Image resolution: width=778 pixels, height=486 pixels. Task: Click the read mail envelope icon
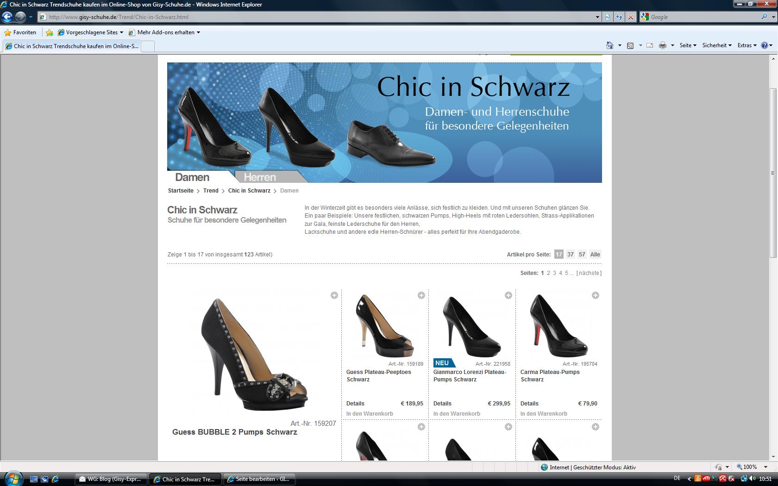[650, 45]
